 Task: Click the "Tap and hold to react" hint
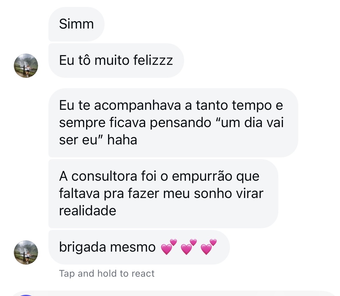[107, 274]
